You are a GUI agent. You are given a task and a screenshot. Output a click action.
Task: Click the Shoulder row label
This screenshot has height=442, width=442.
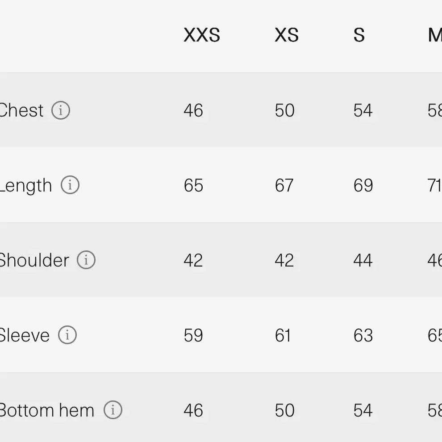point(34,260)
